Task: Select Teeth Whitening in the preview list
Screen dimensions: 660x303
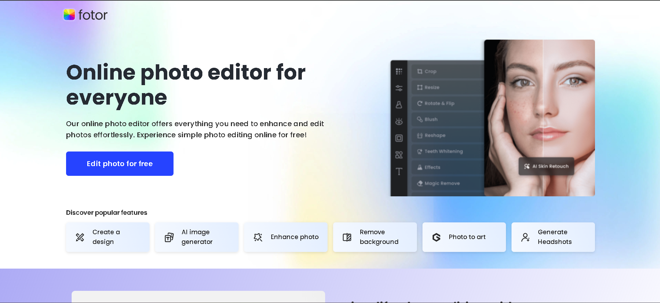Action: pyautogui.click(x=448, y=151)
